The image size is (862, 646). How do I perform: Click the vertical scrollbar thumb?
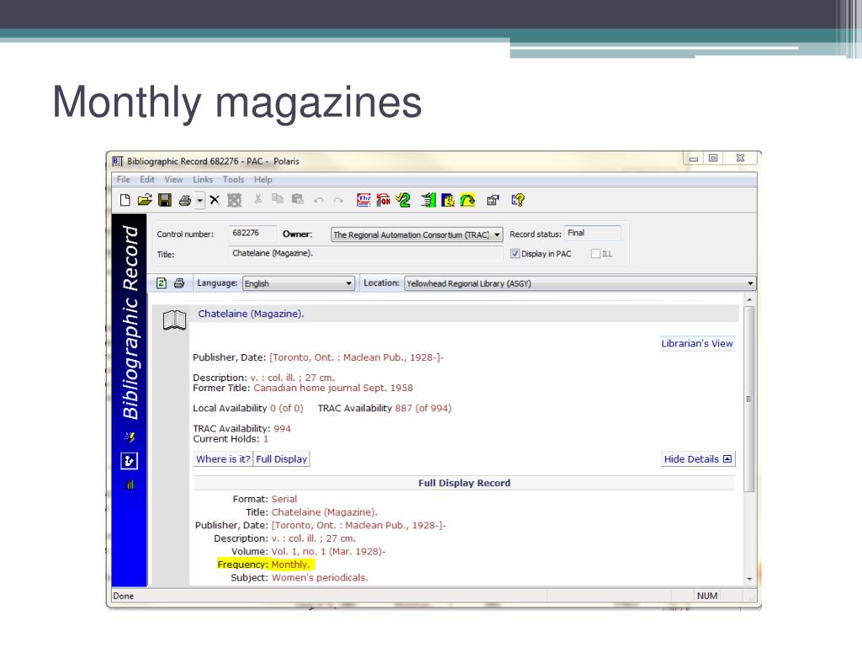point(749,399)
